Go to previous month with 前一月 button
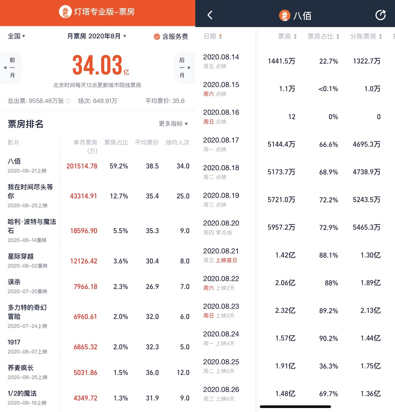Image resolution: width=395 pixels, height=412 pixels. pos(11,68)
